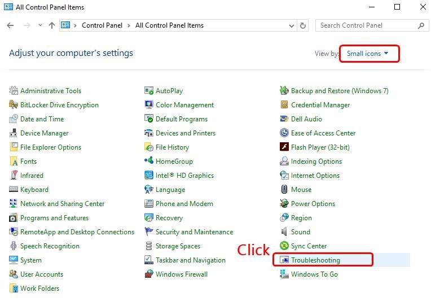This screenshot has width=431, height=306.
Task: Expand the address bar history dropdown
Action: point(292,25)
